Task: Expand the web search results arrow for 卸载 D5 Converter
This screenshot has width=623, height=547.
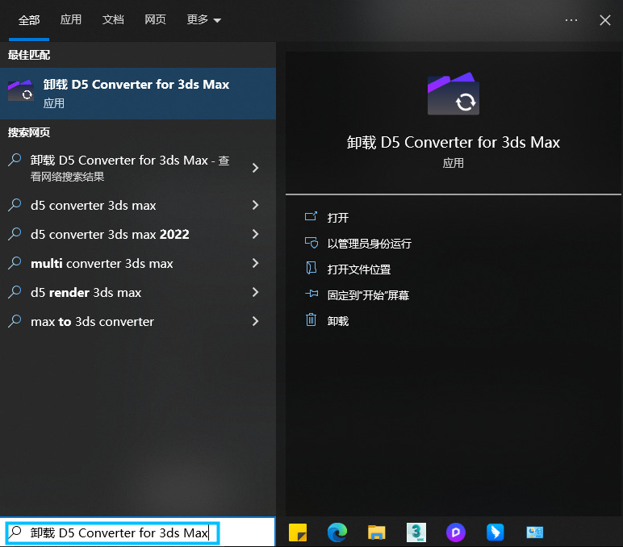Action: point(256,168)
